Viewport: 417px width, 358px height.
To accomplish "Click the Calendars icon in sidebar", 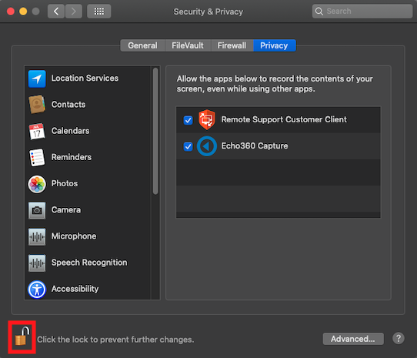I will tap(37, 131).
